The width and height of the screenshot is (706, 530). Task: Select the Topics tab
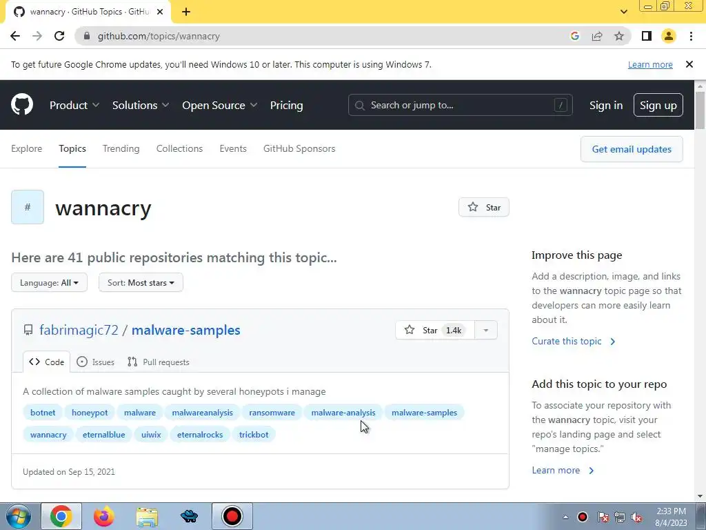(x=72, y=149)
